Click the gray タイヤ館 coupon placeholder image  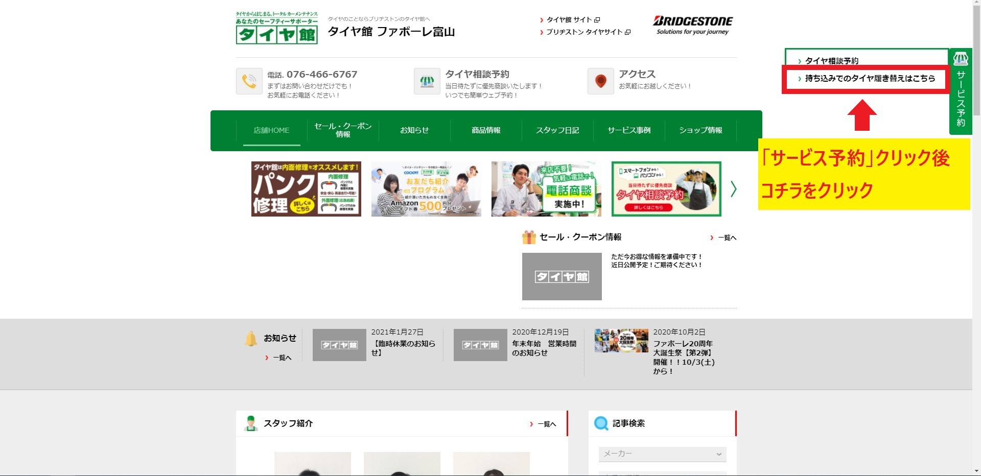click(562, 276)
